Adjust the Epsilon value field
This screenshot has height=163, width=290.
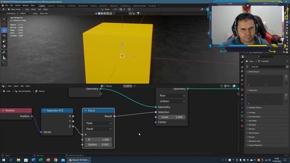tap(98, 144)
